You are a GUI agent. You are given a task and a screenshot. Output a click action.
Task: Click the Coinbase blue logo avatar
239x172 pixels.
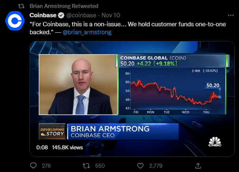pos(15,21)
